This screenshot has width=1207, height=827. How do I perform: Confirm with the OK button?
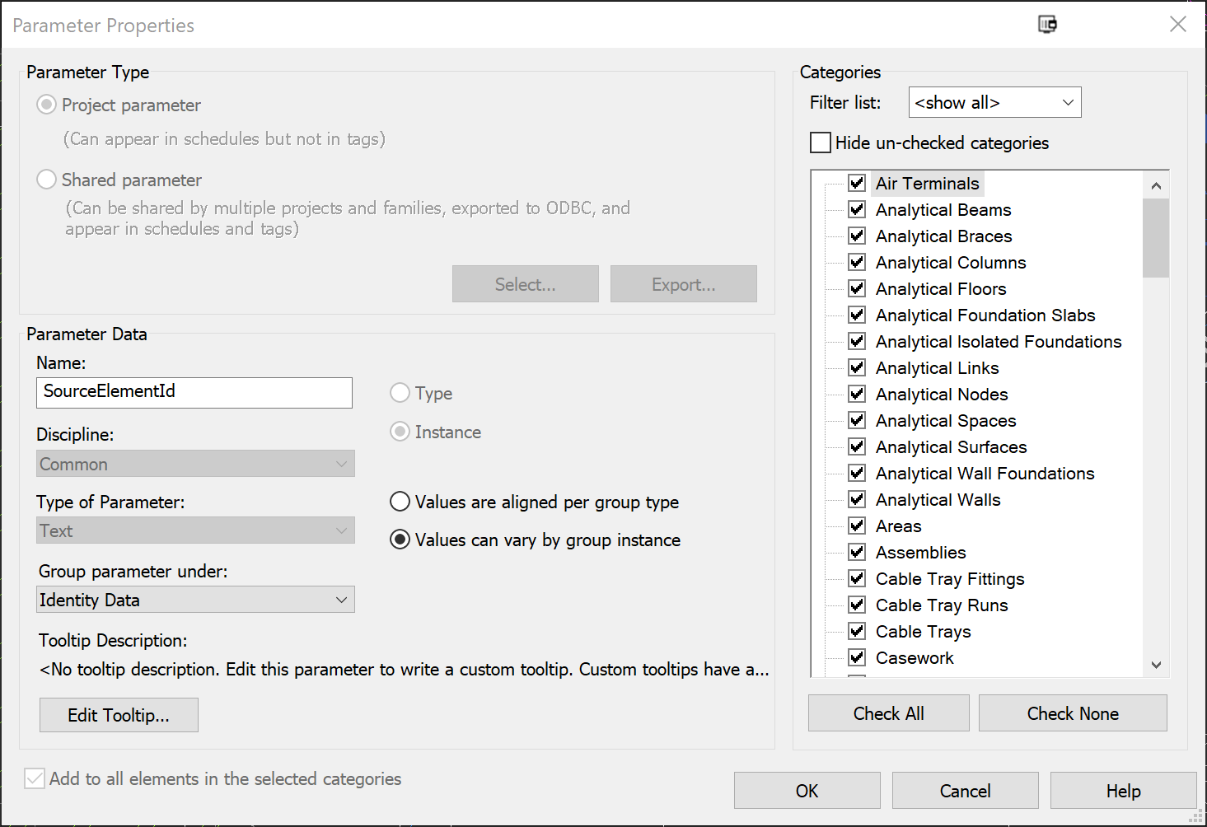[807, 791]
